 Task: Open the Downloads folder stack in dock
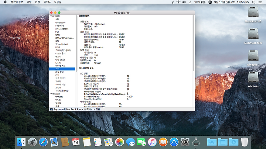[x=233, y=142]
